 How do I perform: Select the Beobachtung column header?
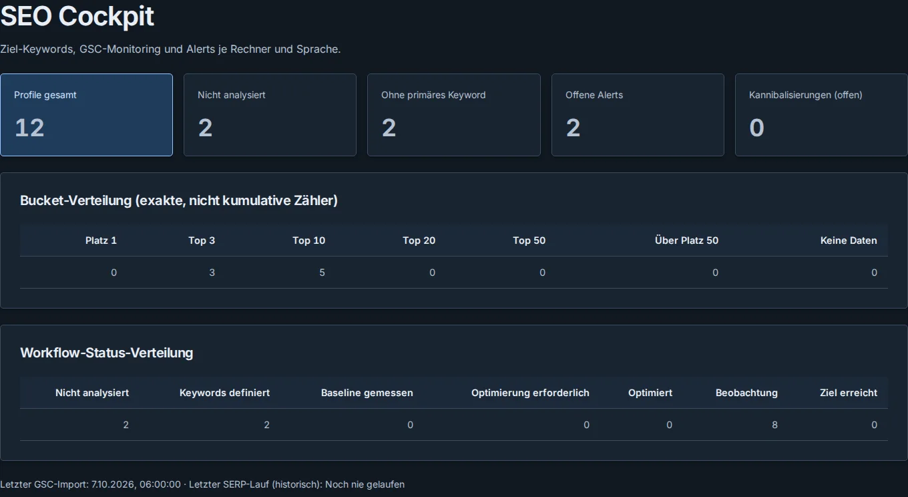(746, 393)
